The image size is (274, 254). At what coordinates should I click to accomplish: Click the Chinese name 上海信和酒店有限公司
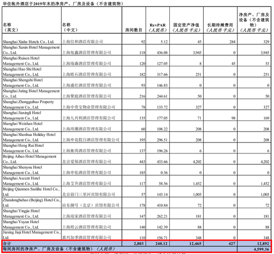click(83, 41)
